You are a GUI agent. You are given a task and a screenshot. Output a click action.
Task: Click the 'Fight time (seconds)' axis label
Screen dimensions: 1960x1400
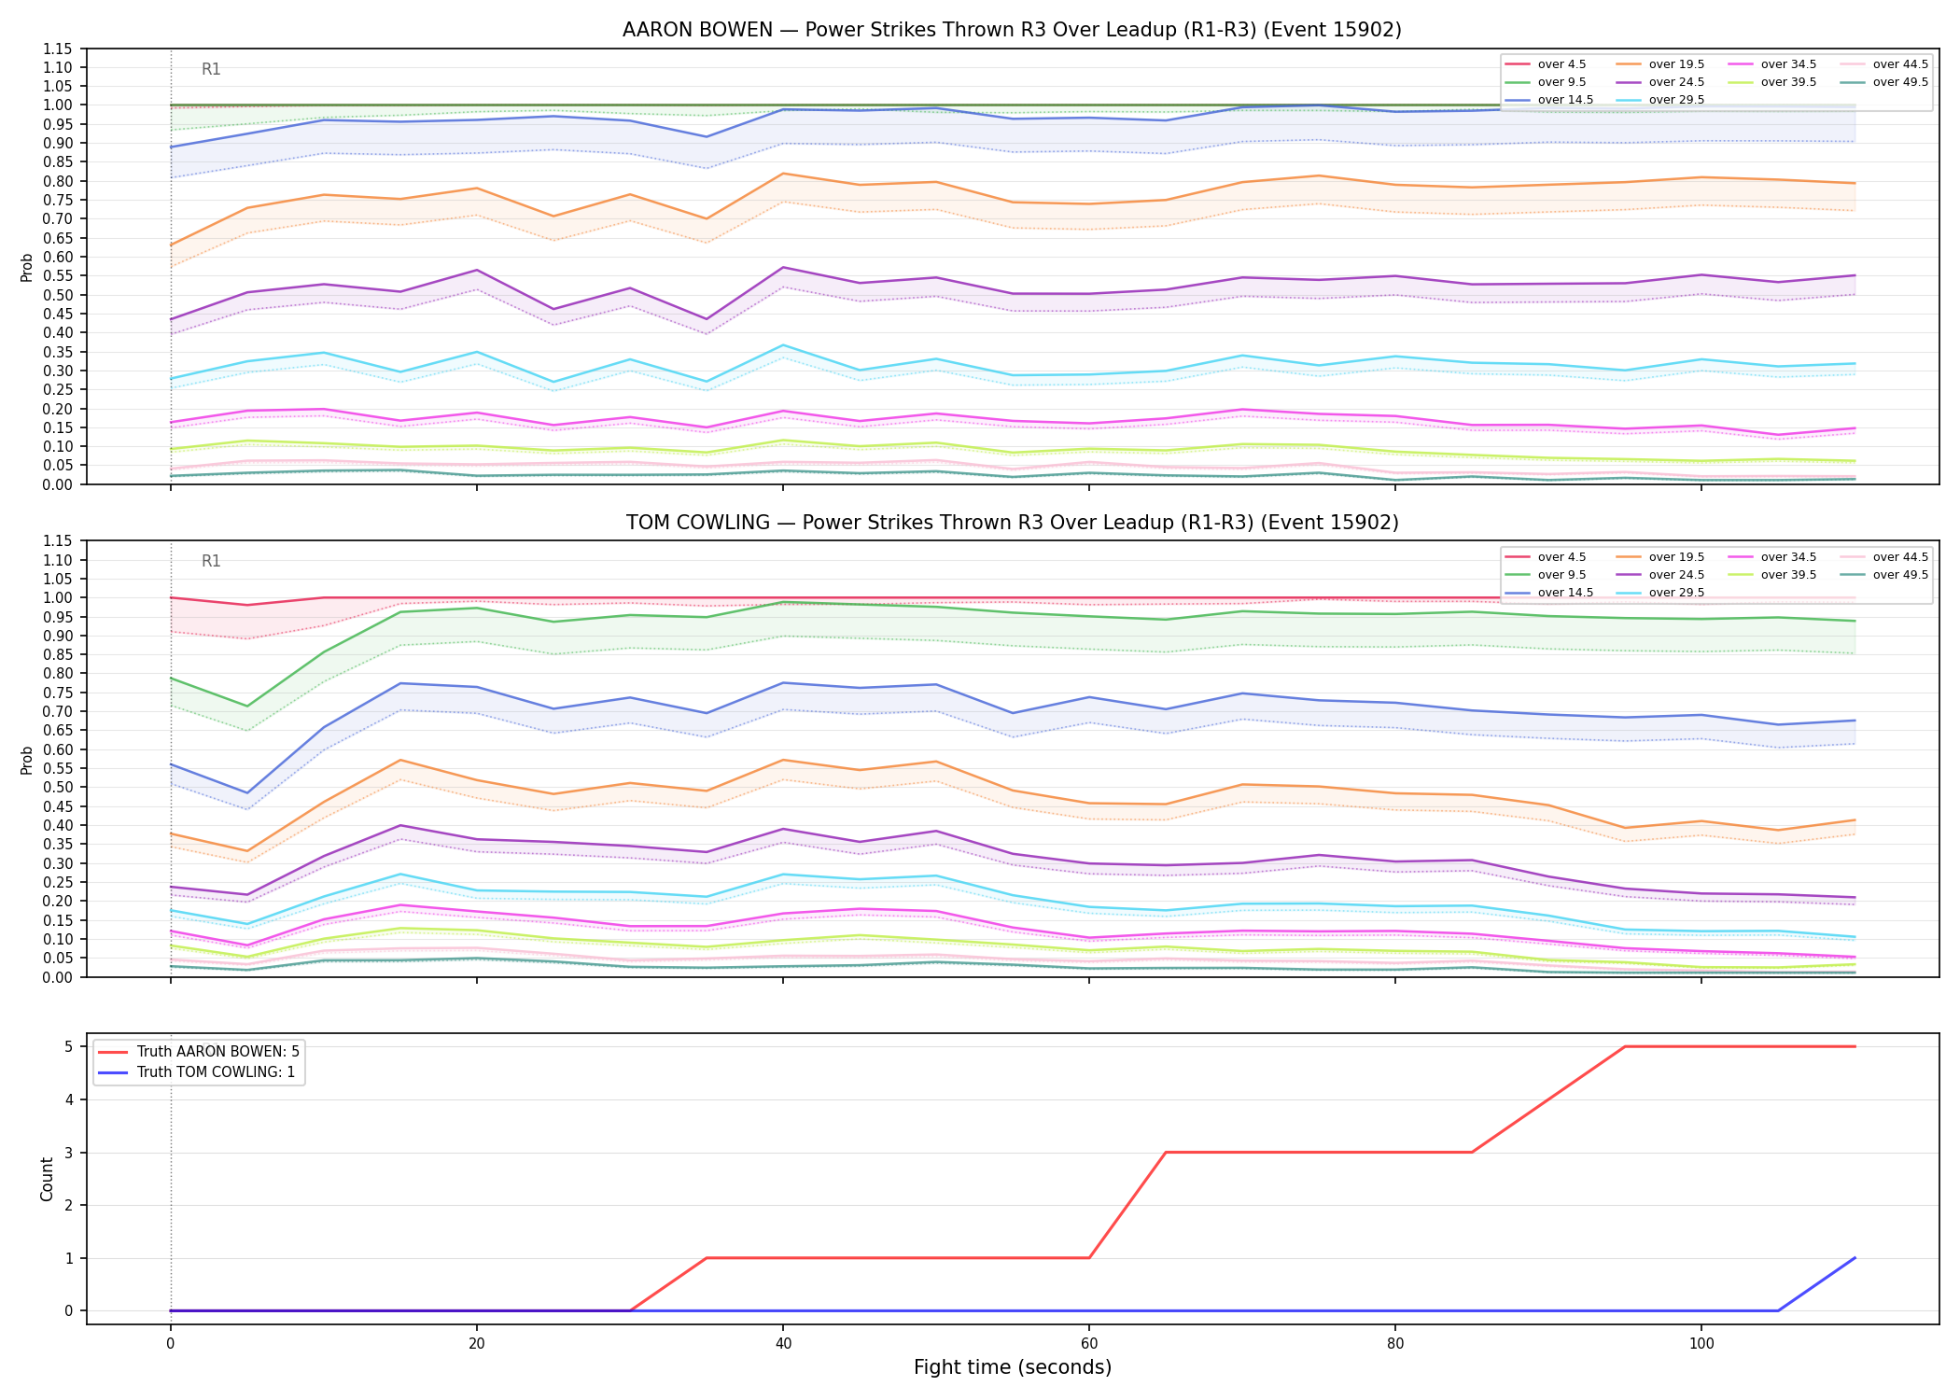click(1013, 1367)
